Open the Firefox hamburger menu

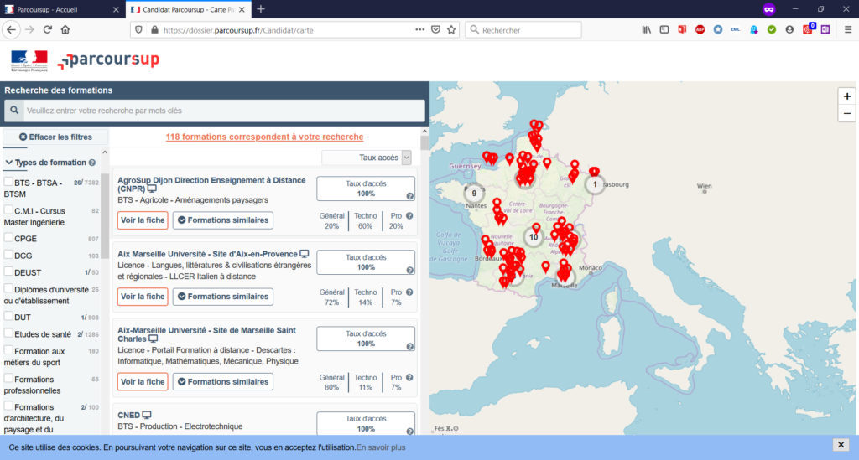tap(847, 30)
